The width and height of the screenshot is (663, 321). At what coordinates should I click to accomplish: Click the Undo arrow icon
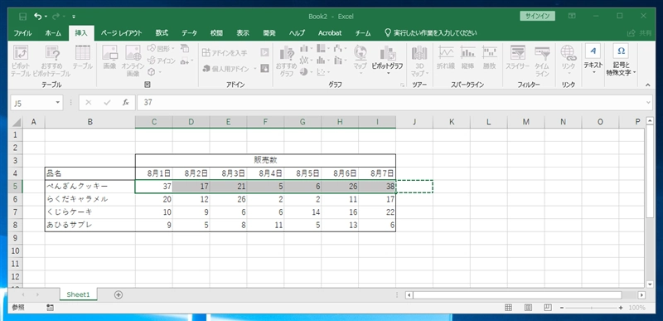38,17
